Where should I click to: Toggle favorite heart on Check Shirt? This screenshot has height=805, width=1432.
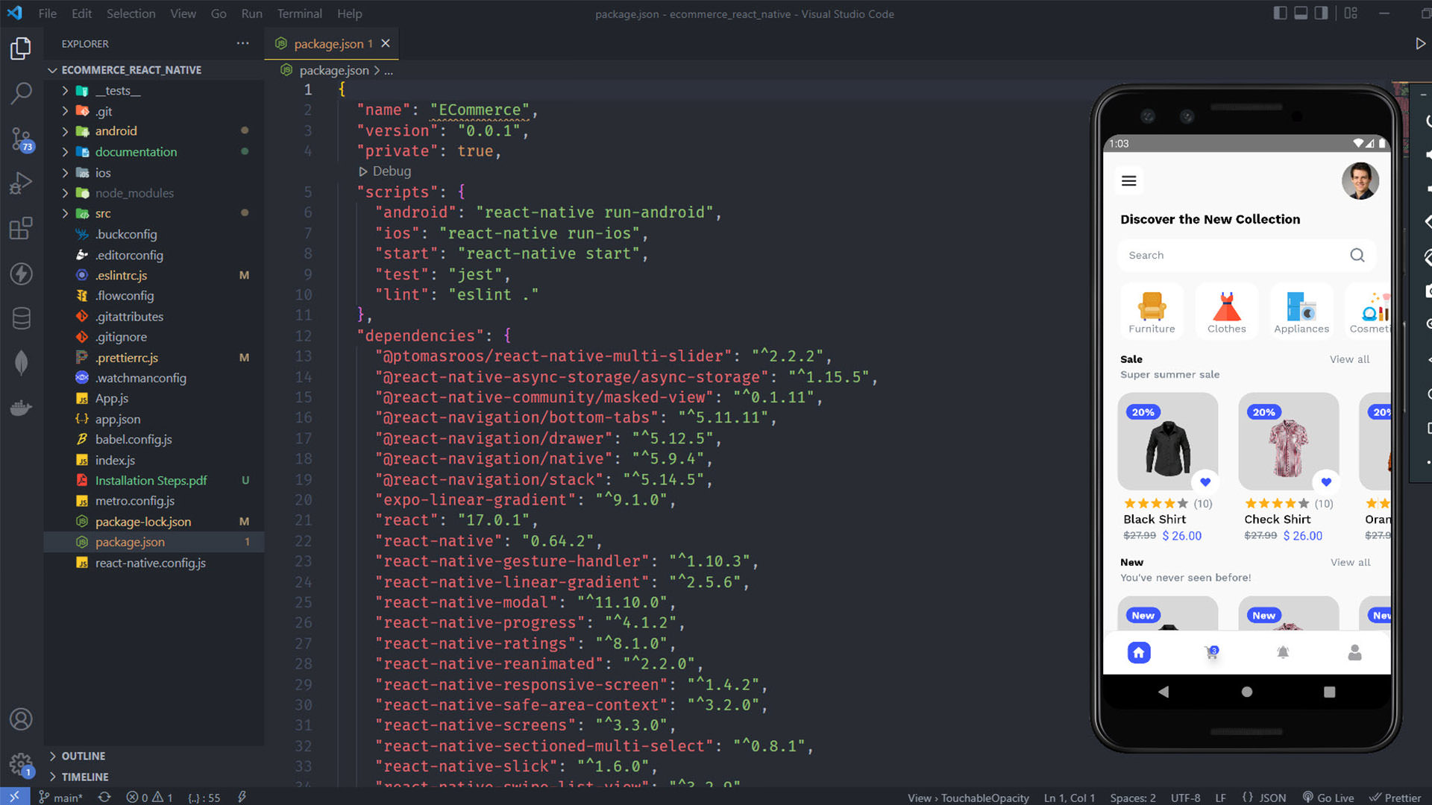click(x=1325, y=482)
